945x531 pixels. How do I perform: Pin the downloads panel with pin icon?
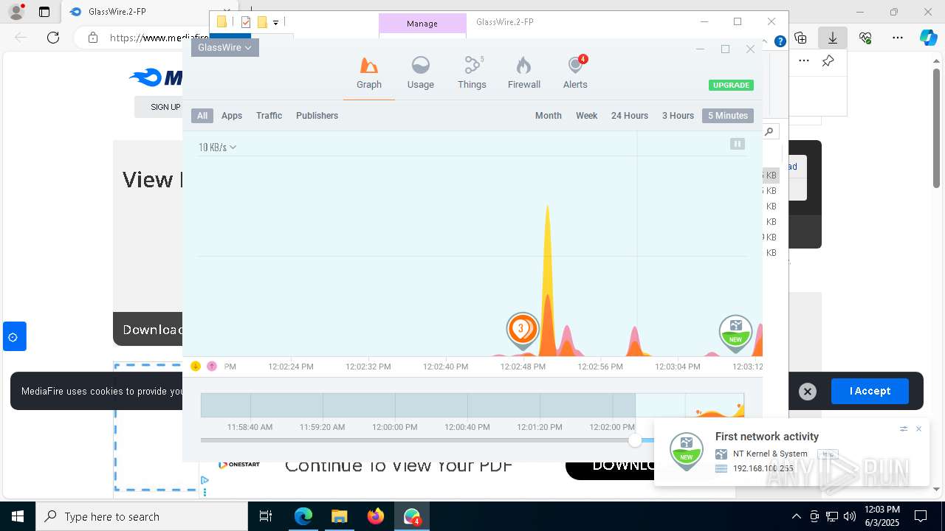(828, 61)
